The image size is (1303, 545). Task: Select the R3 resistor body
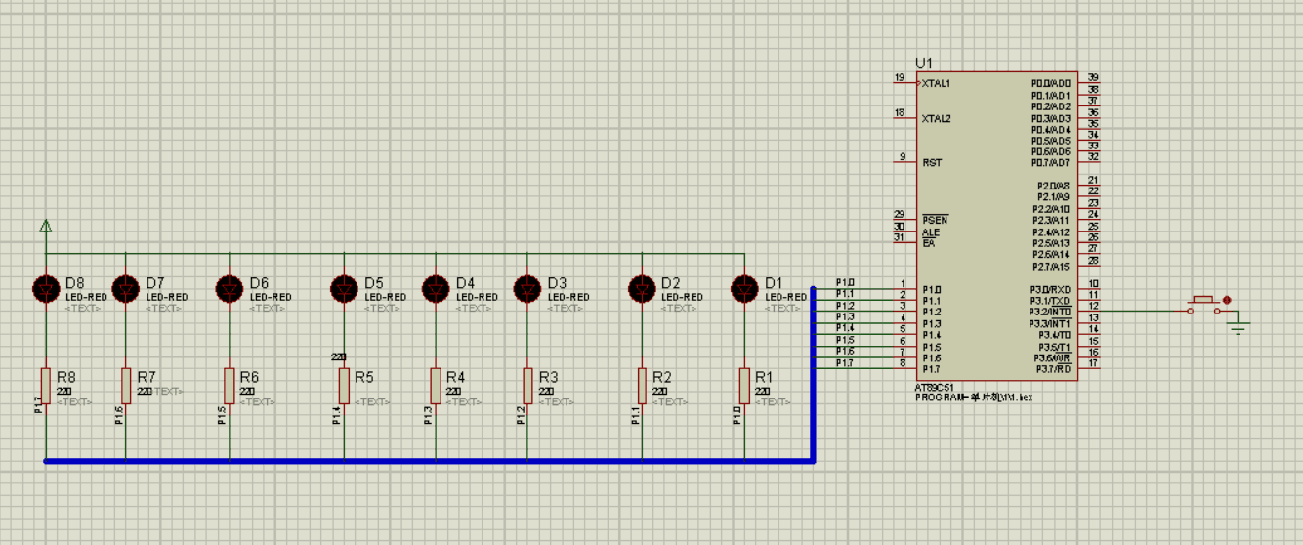pos(527,386)
